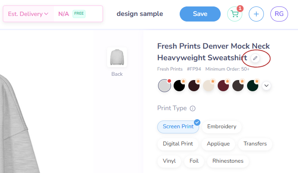The height and width of the screenshot is (173, 298).
Task: Click the plus add-new icon in header
Action: pyautogui.click(x=256, y=14)
